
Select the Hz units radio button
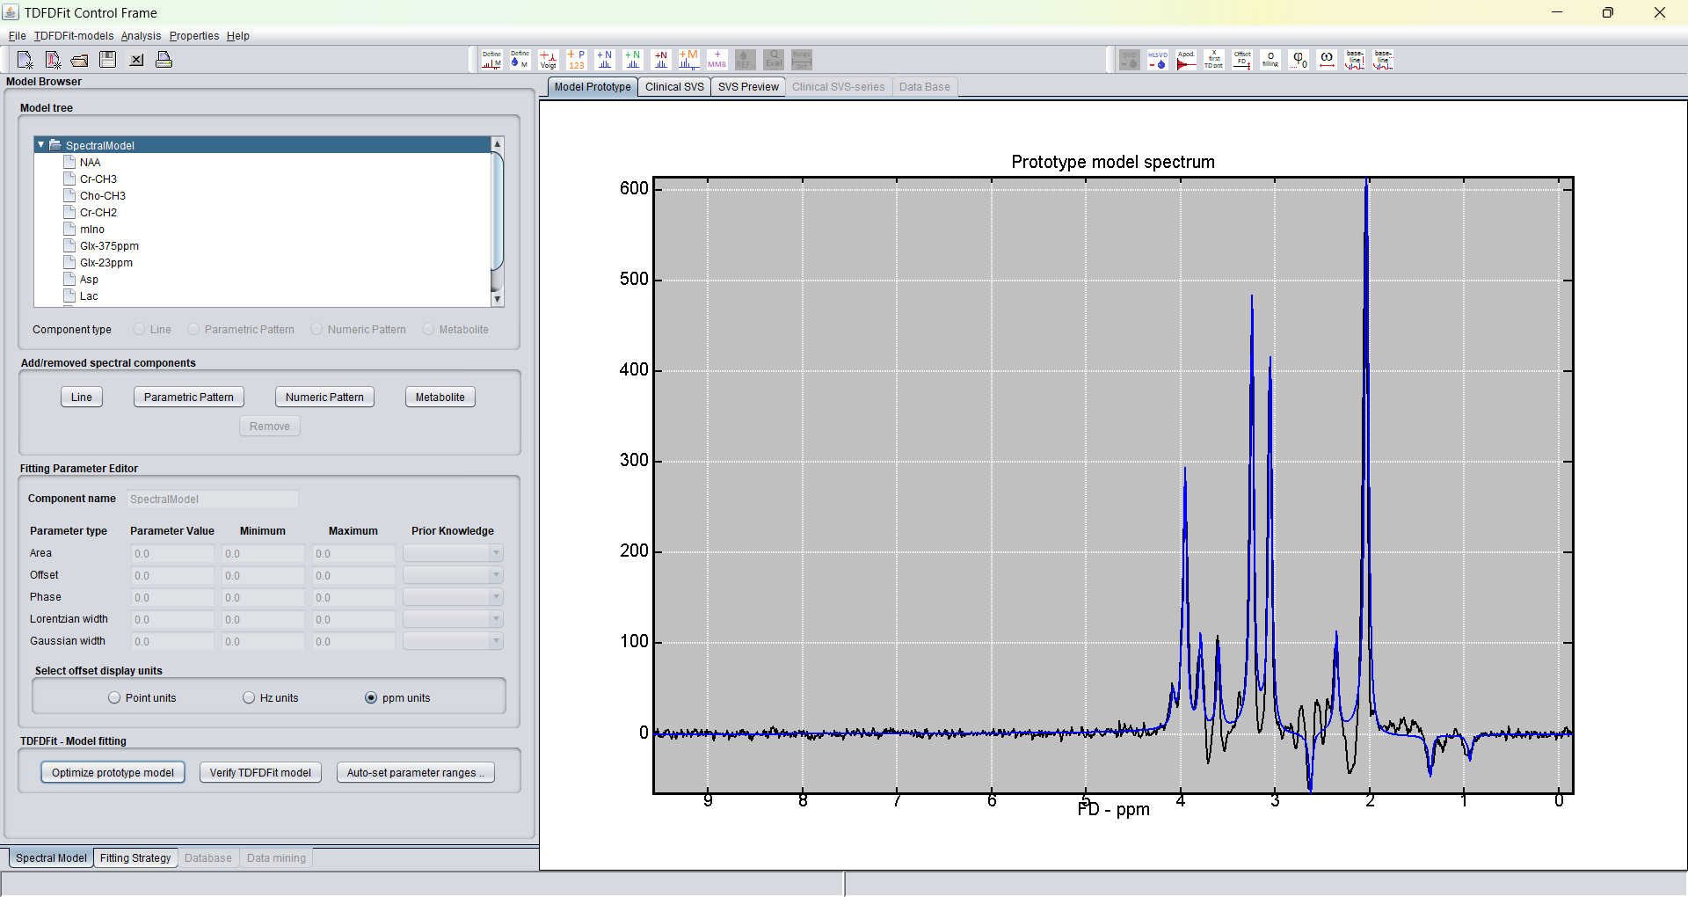click(249, 697)
